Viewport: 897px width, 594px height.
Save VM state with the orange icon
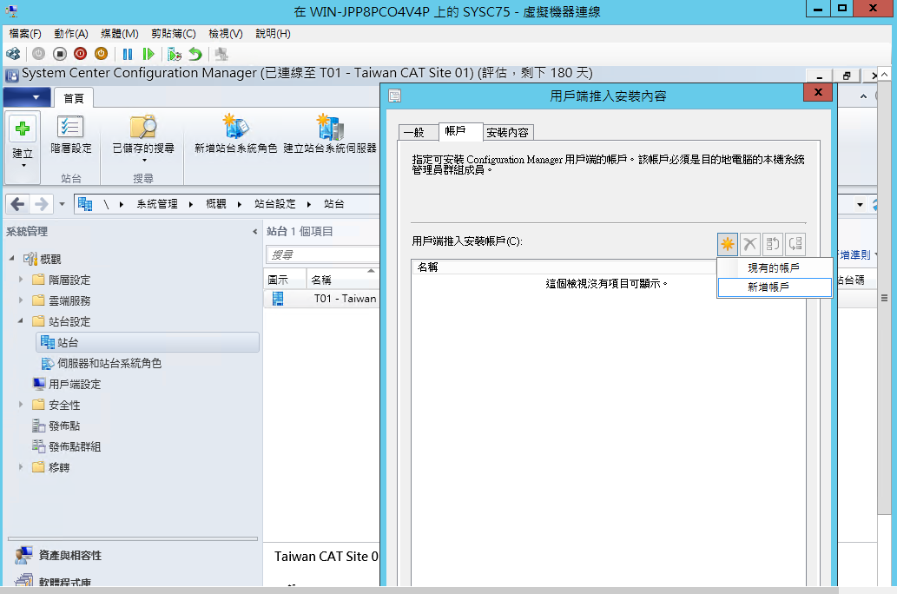(102, 54)
